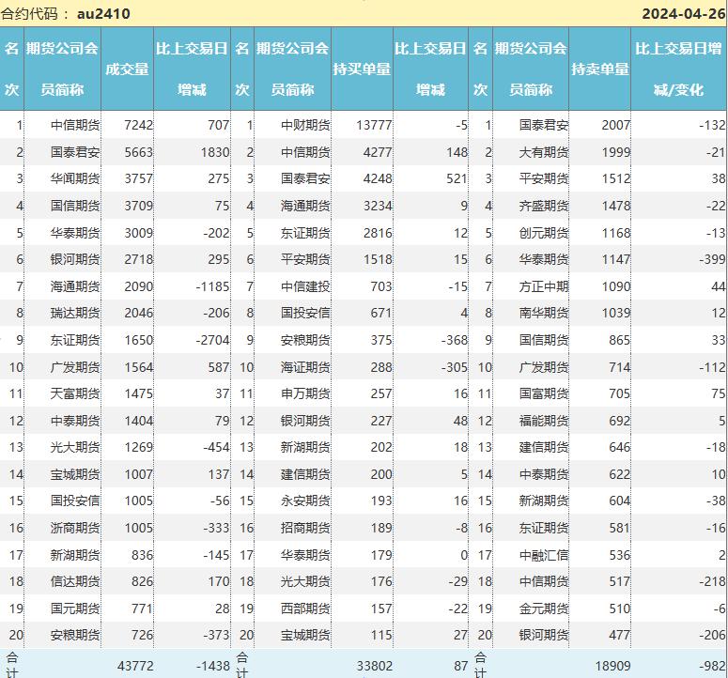This screenshot has width=728, height=678.
Task: Click buy position value 3234
Action: pyautogui.click(x=378, y=206)
